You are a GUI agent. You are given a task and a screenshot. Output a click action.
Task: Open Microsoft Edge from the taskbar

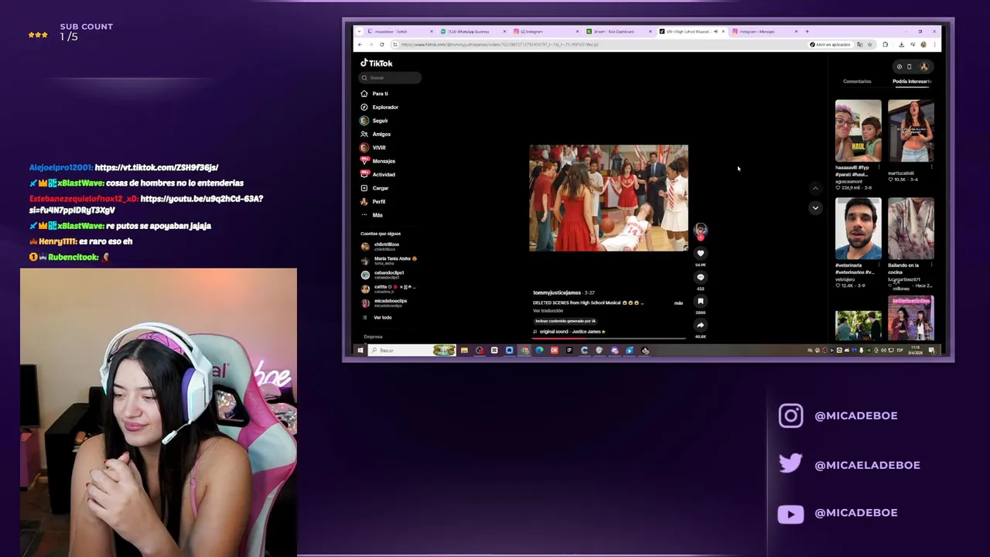click(x=539, y=350)
